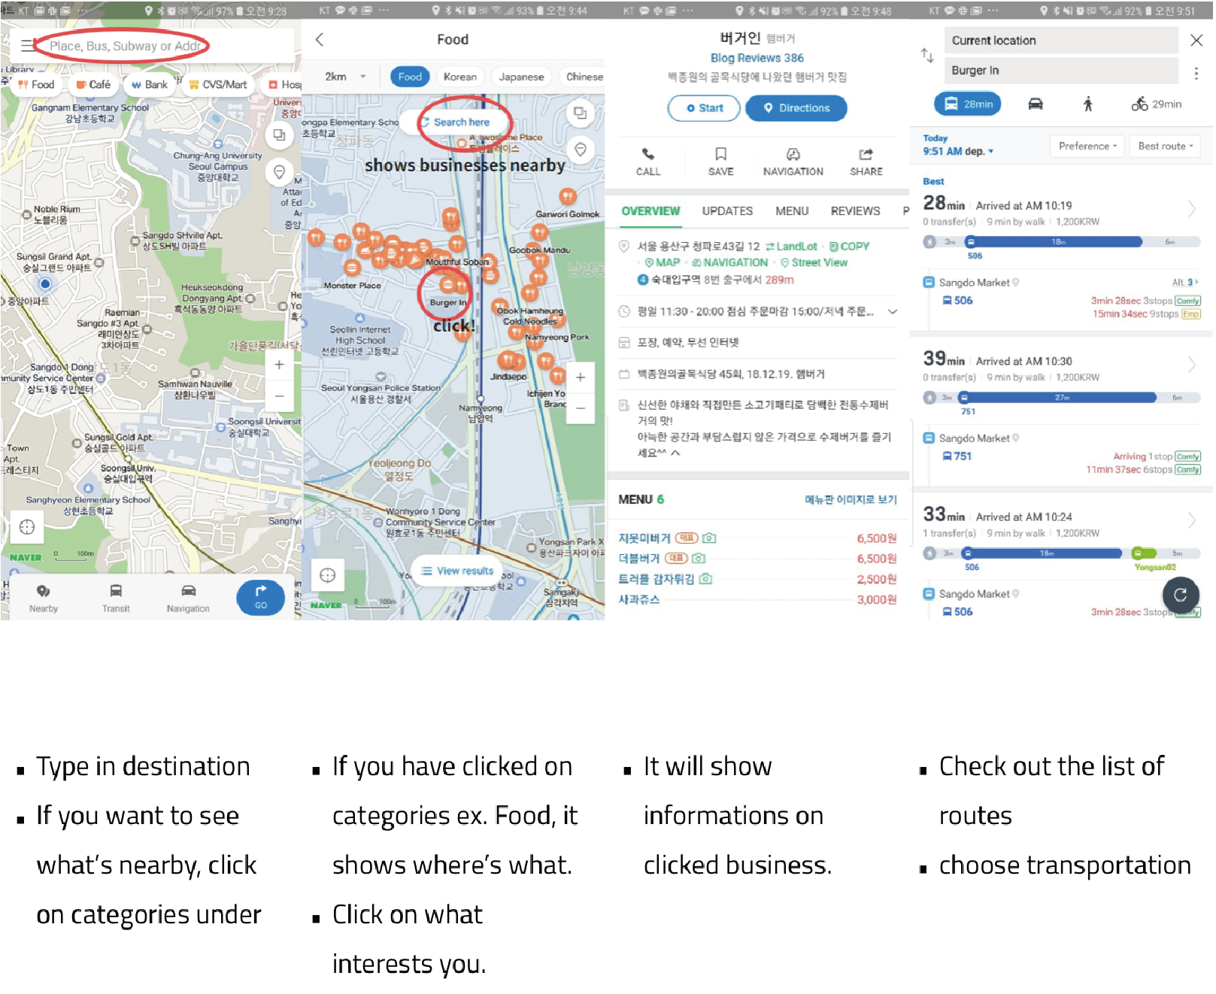
Task: Tap the Directions button
Action: point(796,108)
